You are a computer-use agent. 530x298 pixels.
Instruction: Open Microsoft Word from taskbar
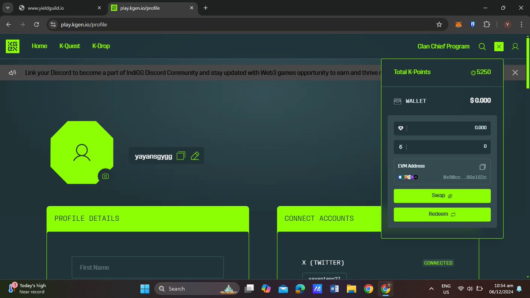click(x=334, y=289)
